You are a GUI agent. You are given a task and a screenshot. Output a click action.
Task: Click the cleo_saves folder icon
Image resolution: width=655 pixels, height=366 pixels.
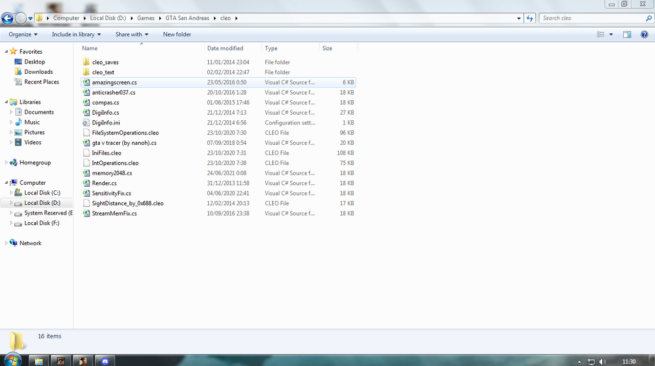[86, 62]
